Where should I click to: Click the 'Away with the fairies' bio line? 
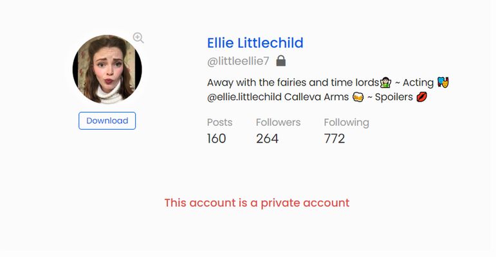pyautogui.click(x=328, y=82)
